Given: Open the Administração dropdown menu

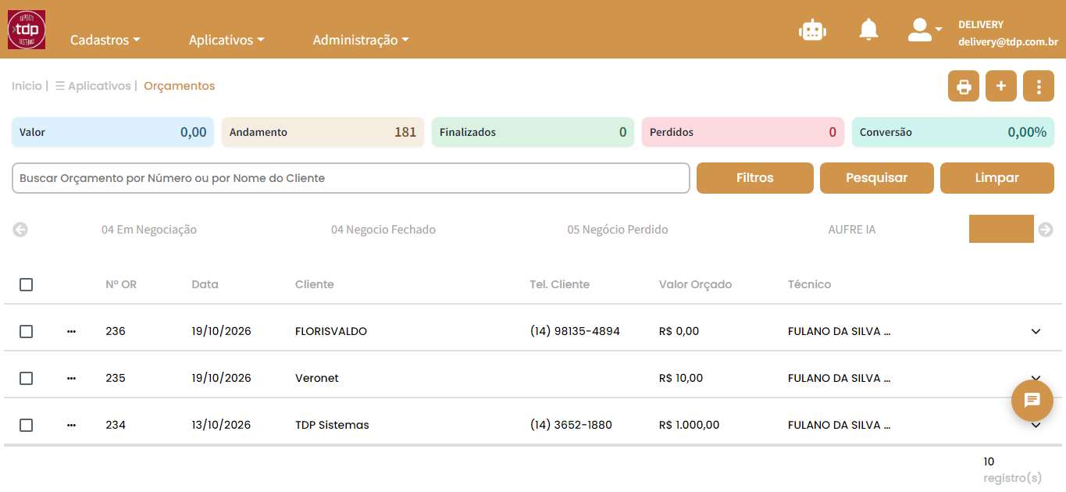Looking at the screenshot, I should pos(361,40).
